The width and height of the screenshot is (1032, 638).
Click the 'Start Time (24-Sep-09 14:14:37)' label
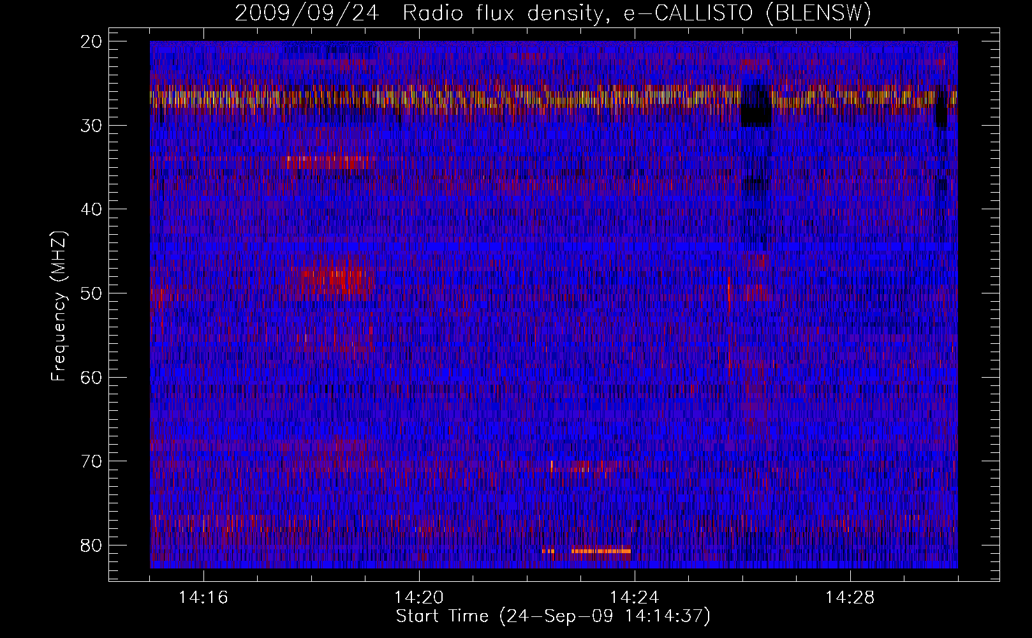(553, 616)
